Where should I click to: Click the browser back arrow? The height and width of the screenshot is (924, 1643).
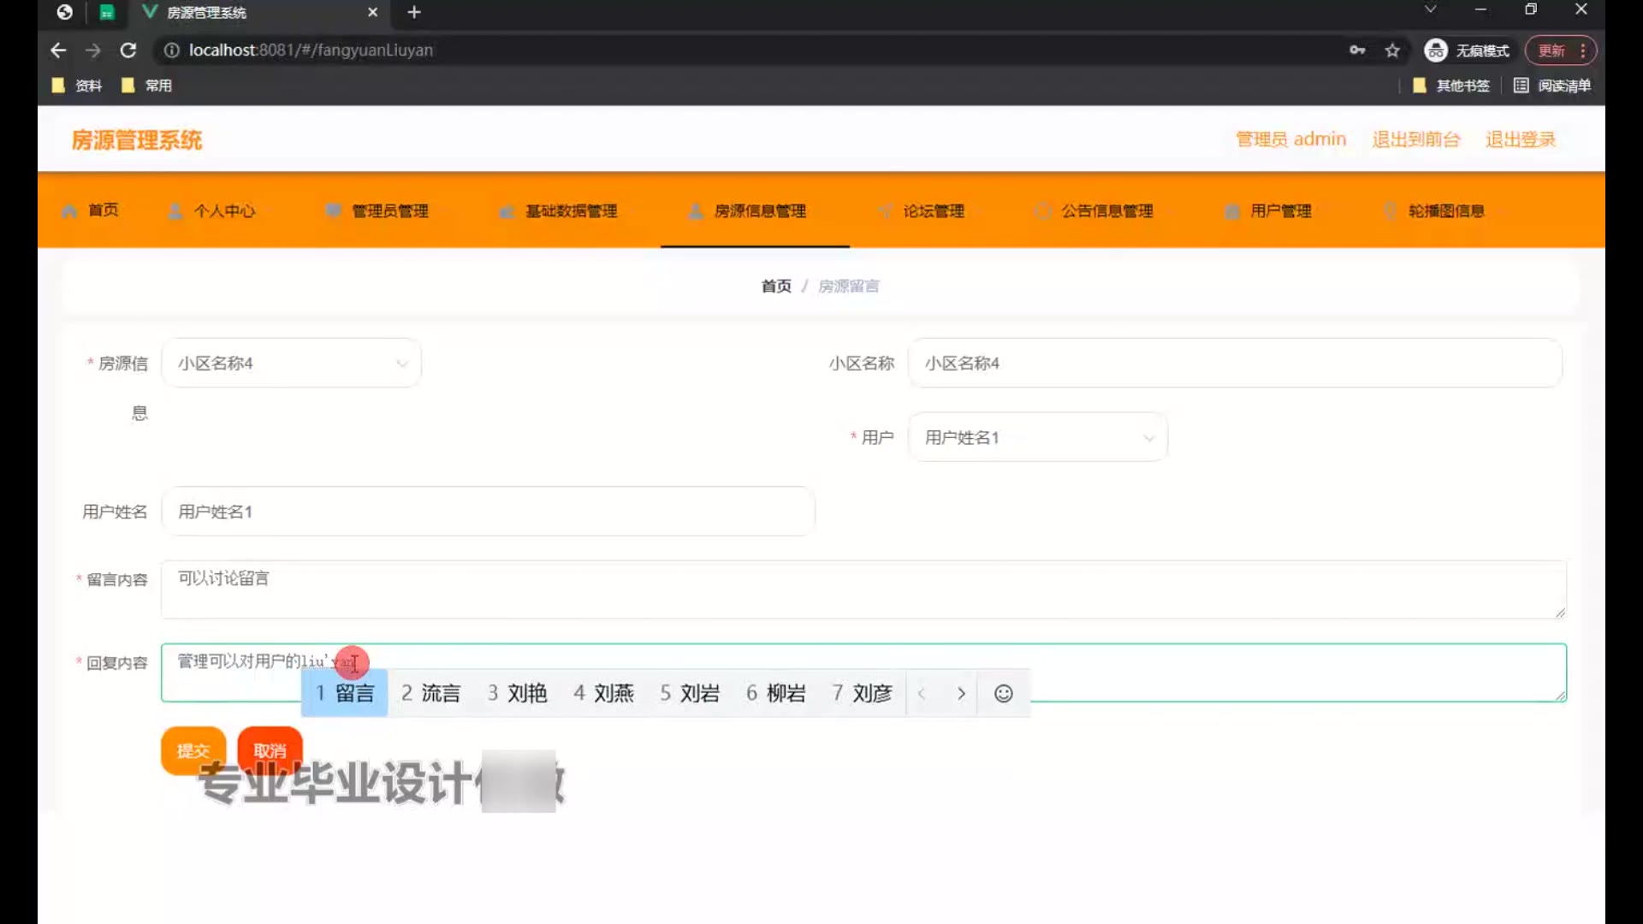point(58,50)
